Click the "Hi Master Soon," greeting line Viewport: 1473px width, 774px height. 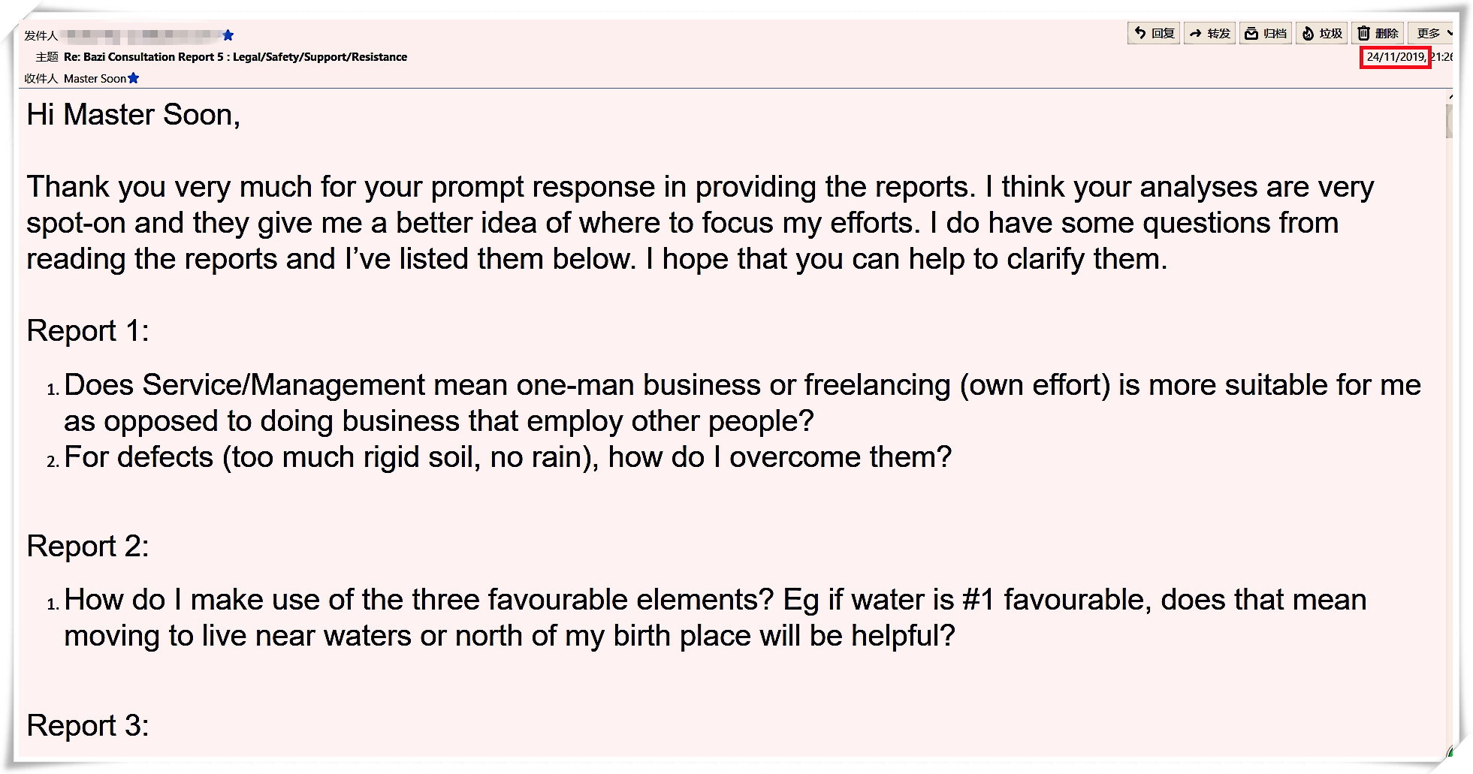(x=133, y=115)
